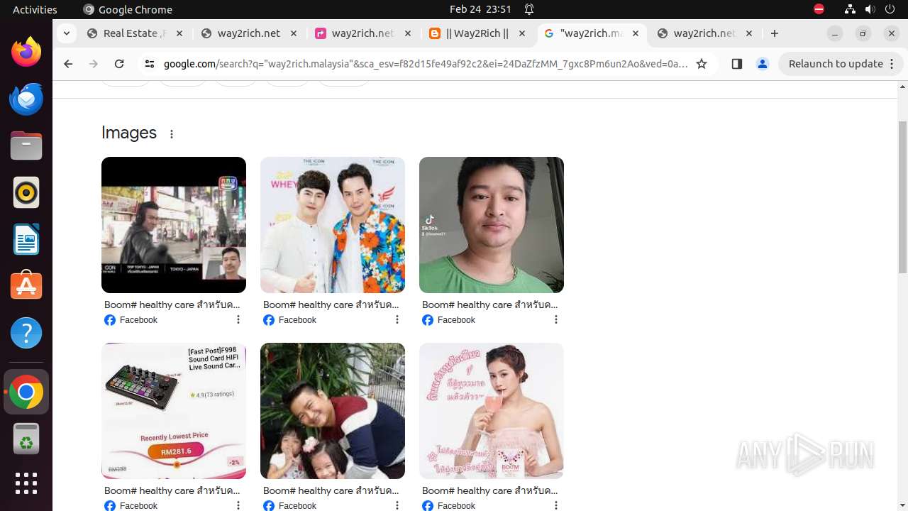Open options for green shirt man result

pos(556,320)
